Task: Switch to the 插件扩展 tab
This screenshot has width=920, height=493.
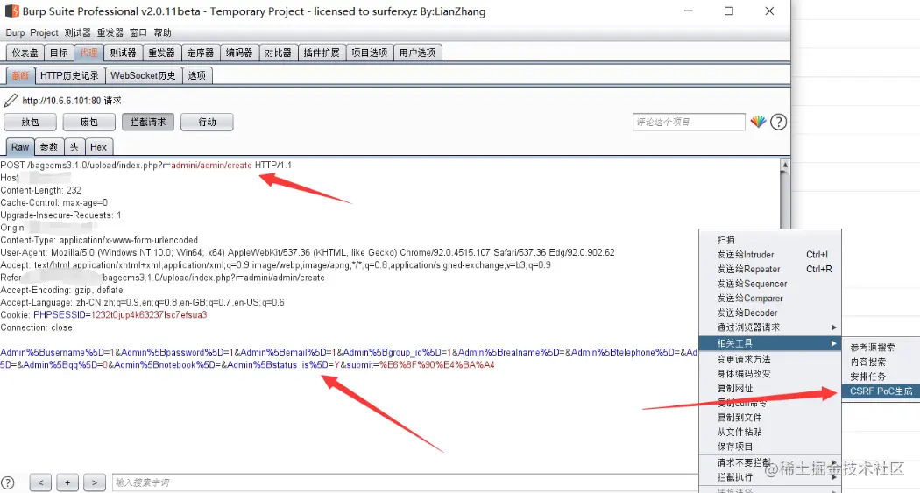Action: click(322, 53)
